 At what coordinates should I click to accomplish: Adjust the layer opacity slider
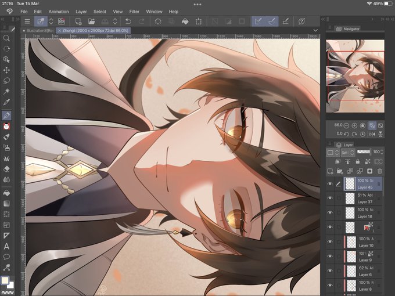tap(364, 152)
